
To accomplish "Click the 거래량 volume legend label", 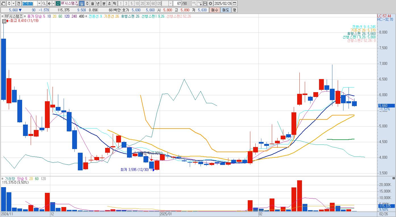I will (9, 179).
